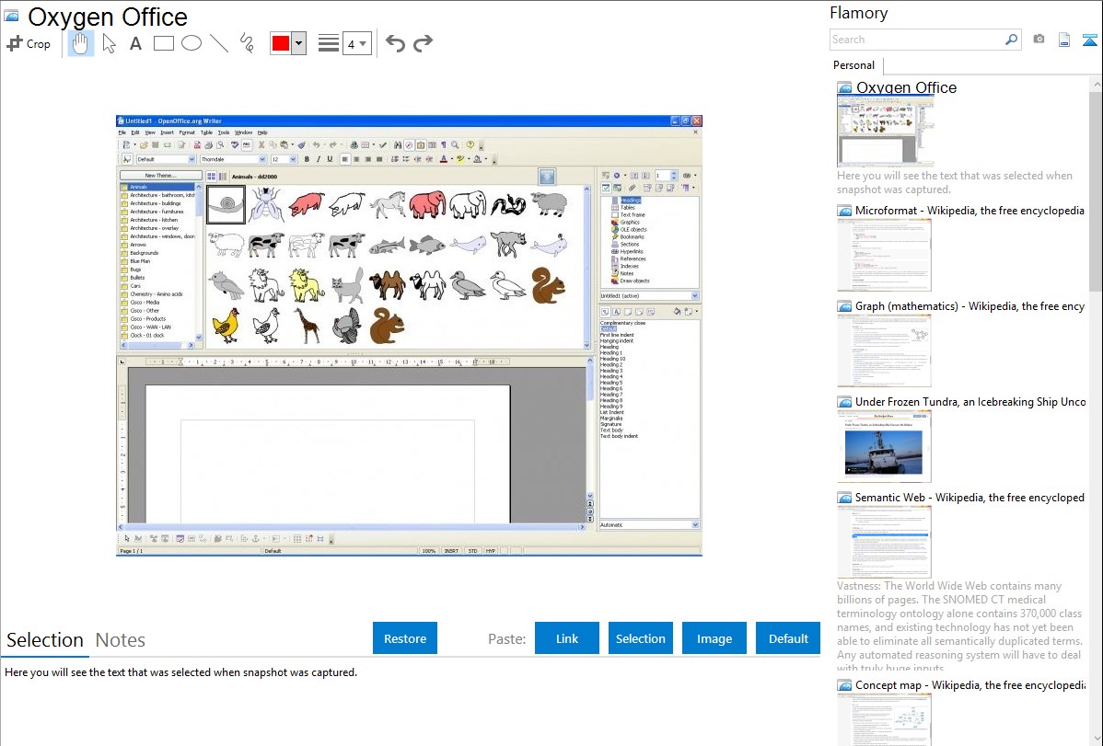The width and height of the screenshot is (1103, 746).
Task: Open the Oxygen Office snapshot thumbnail
Action: click(x=885, y=131)
